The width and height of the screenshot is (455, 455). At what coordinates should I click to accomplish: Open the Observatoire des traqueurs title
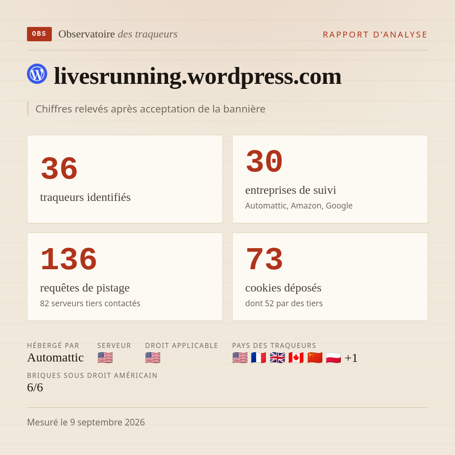(x=118, y=34)
